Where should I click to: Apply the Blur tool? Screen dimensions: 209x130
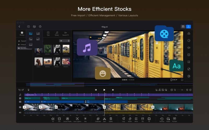click(x=85, y=120)
